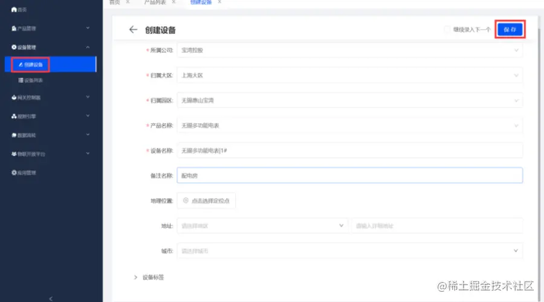Click the 产品管理 building icon in the sidebar
Viewport: 544px width, 302px height.
point(14,28)
